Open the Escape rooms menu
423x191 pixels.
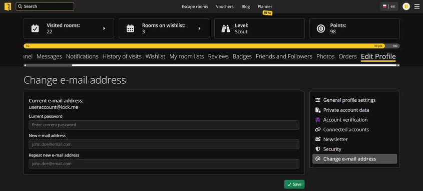tap(195, 6)
